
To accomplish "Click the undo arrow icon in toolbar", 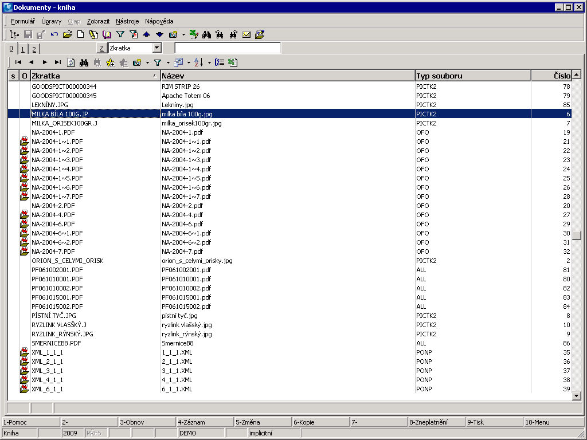I will [54, 35].
